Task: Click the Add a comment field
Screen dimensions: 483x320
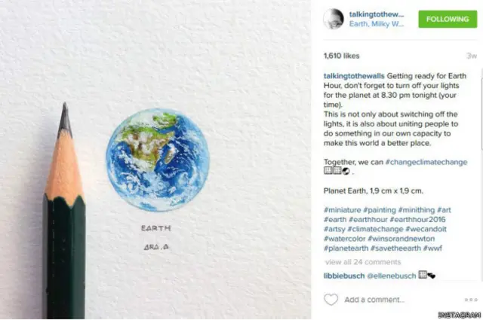Action: (374, 300)
